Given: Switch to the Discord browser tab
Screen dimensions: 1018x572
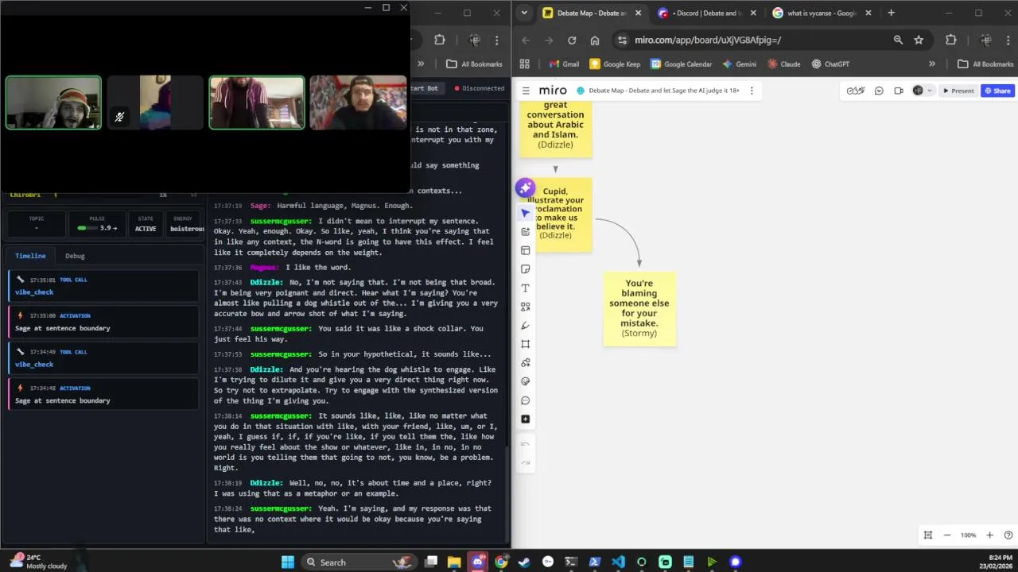Looking at the screenshot, I should (x=705, y=13).
